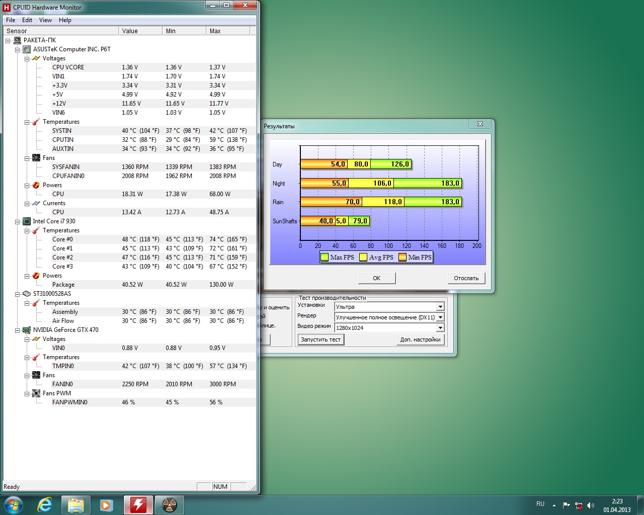
Task: Click the volume speaker tray icon
Action: pos(591,505)
